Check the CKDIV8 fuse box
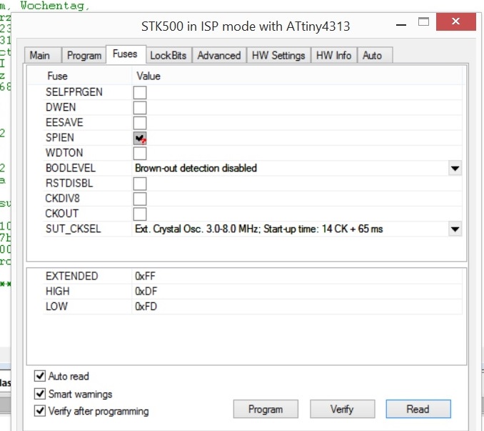 coord(140,199)
